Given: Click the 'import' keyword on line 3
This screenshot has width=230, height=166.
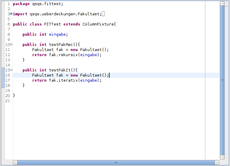Looking at the screenshot, I should (x=20, y=14).
